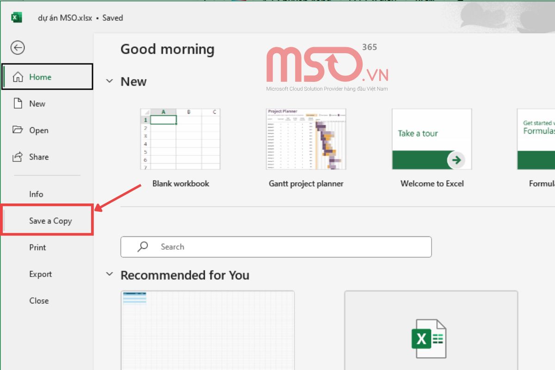Click the Good morning heading
555x370 pixels.
(x=167, y=49)
